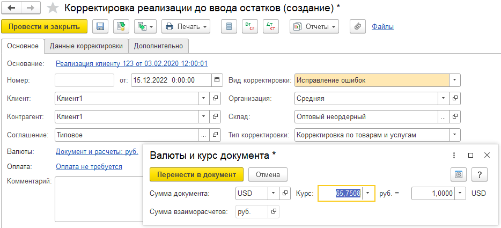Click the Dr/Cr accounting entries icon
Viewport: 501px width, 228px height.
(x=250, y=26)
